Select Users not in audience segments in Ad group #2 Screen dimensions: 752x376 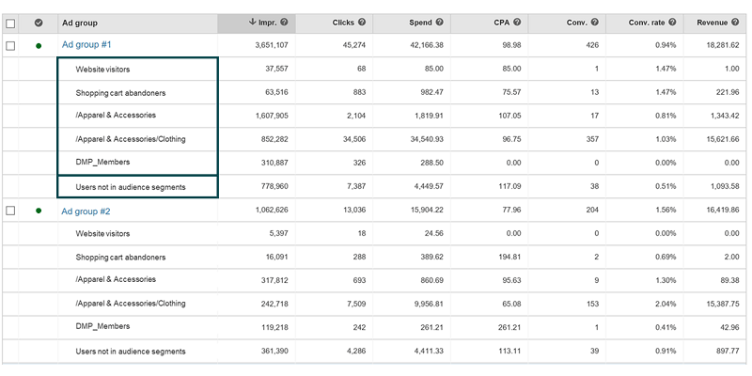(130, 352)
